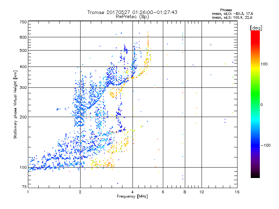This screenshot has height=209, width=279.
Task: Click the y-axis tick label '750'
Action: point(23,22)
